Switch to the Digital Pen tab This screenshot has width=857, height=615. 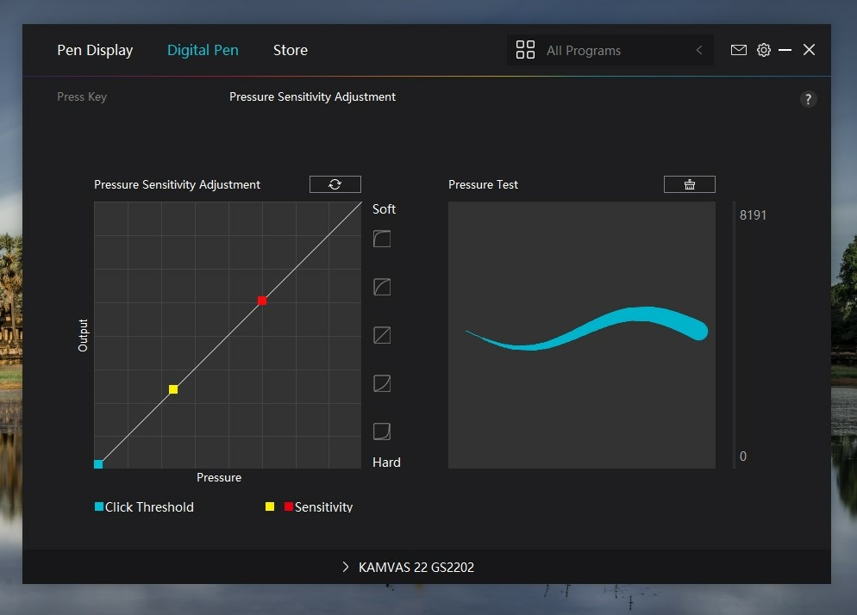click(x=203, y=50)
